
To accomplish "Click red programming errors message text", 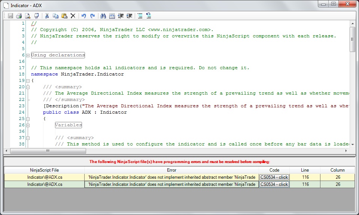I will [180, 162].
